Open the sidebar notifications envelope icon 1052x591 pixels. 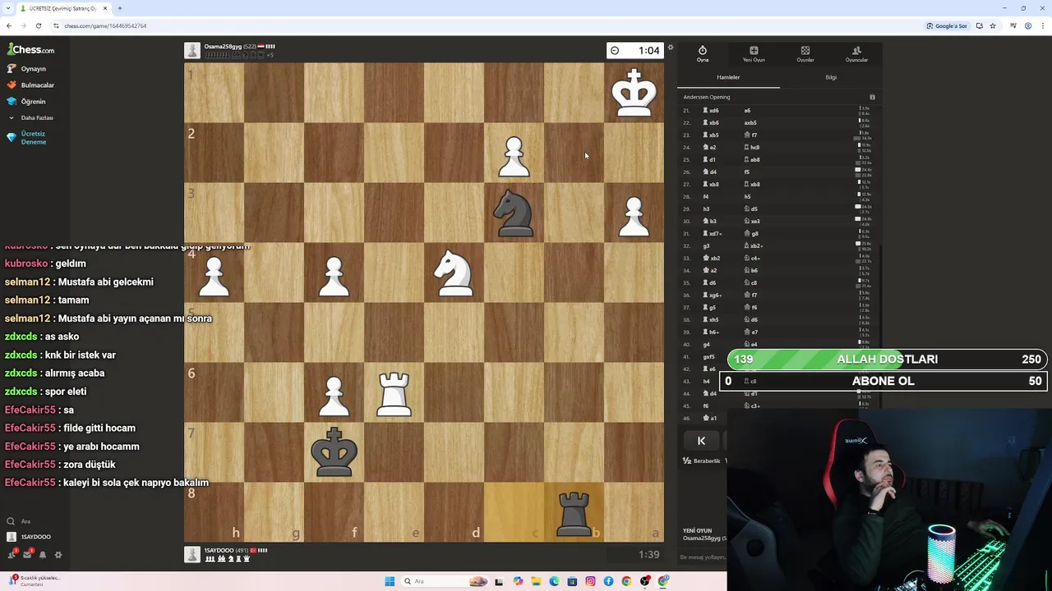[27, 555]
